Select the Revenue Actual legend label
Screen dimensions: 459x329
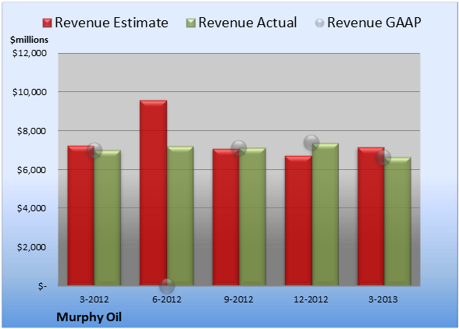(x=247, y=23)
